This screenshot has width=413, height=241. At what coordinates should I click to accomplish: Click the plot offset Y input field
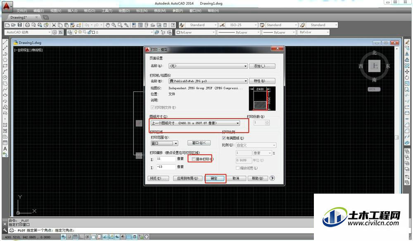click(166, 167)
